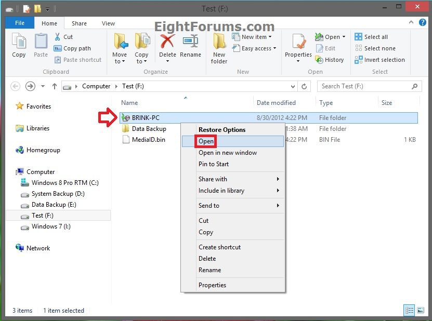Viewport: 432px width, 321px height.
Task: Go up one folder level
Action: 55,86
